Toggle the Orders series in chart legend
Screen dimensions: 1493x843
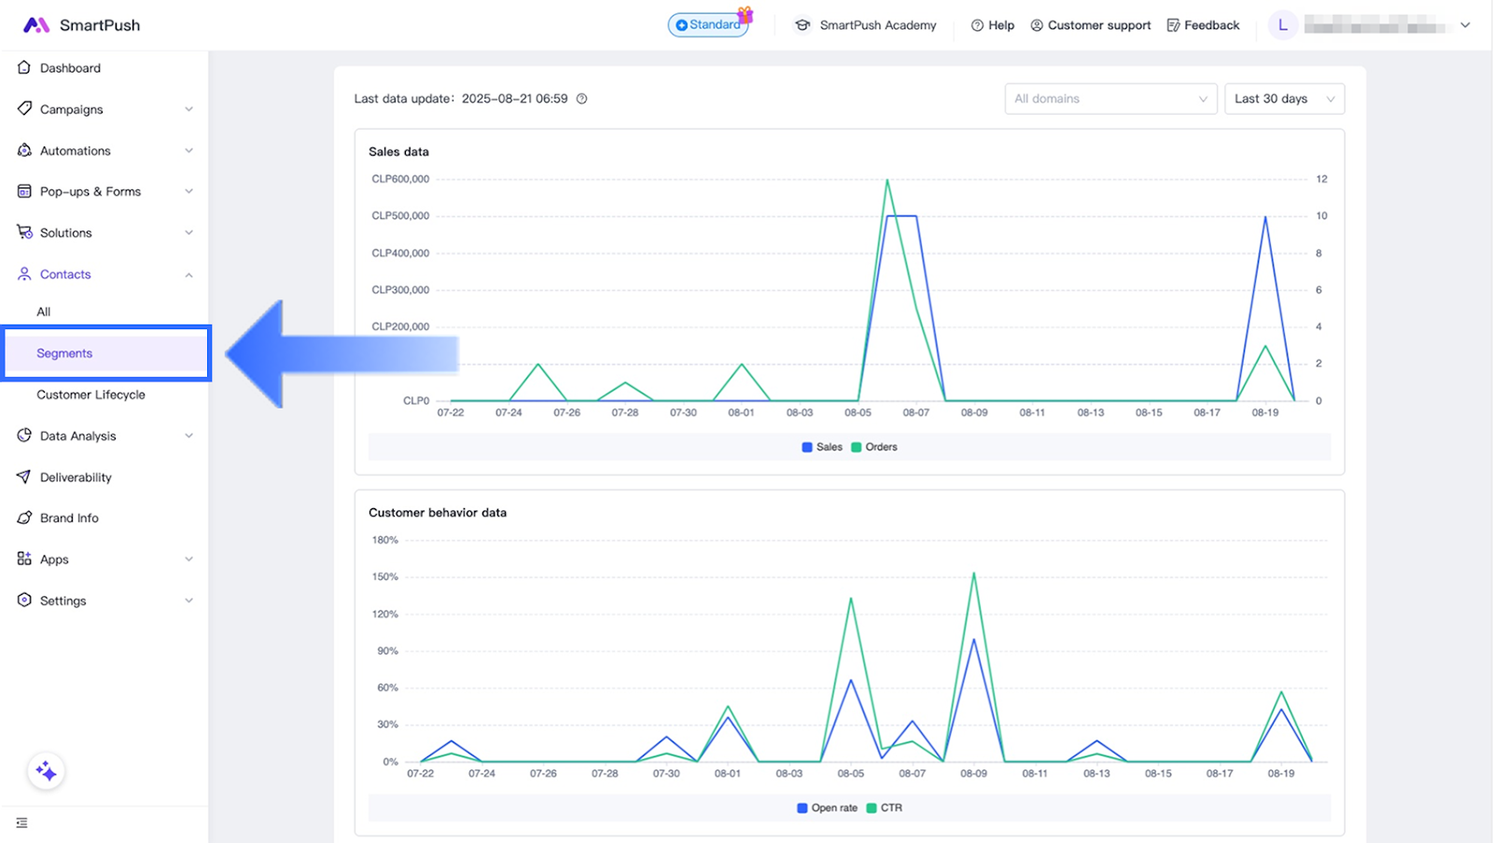click(x=874, y=448)
